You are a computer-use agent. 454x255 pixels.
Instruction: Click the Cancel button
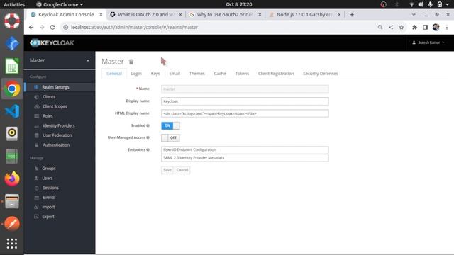[182, 170]
